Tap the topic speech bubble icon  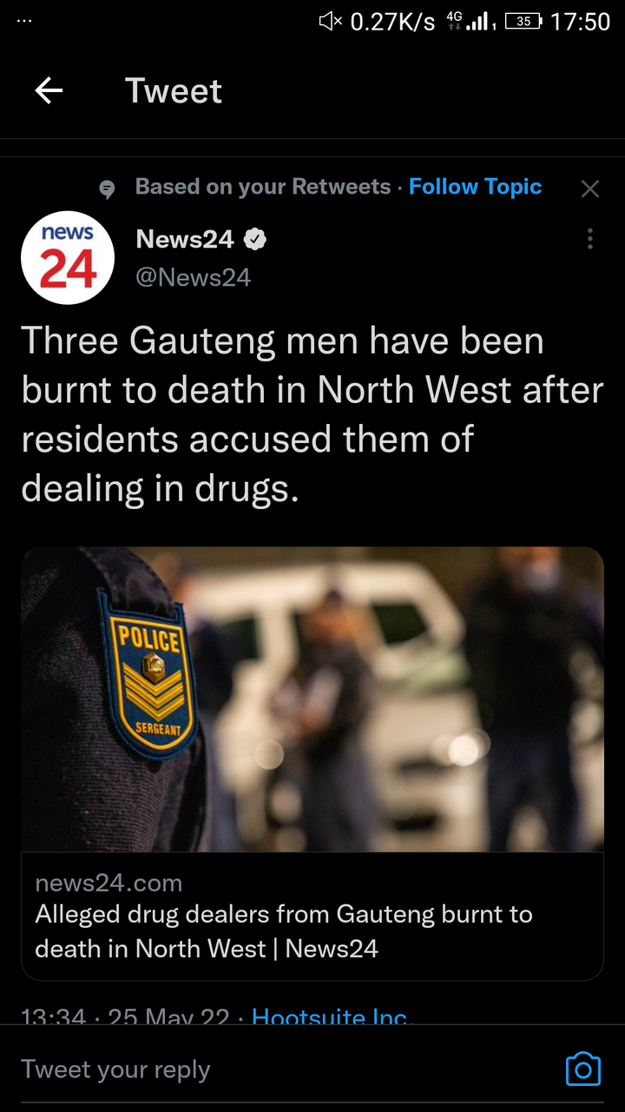(x=107, y=189)
